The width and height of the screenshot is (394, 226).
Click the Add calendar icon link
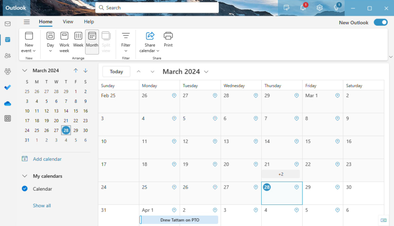(x=42, y=159)
